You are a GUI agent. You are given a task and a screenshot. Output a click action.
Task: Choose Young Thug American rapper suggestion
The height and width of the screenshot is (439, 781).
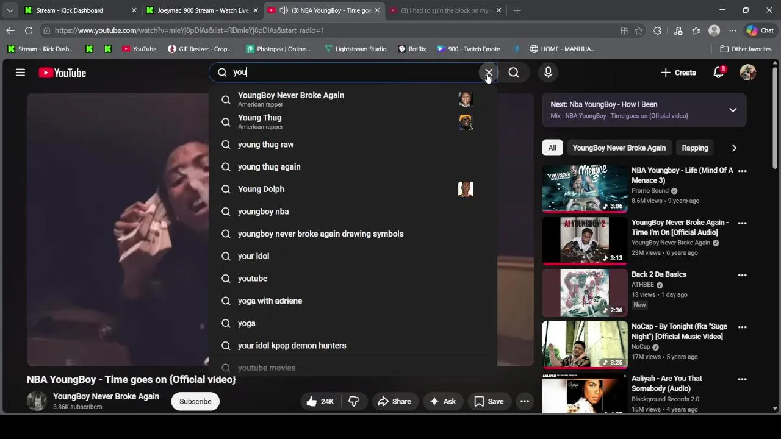tap(353, 122)
